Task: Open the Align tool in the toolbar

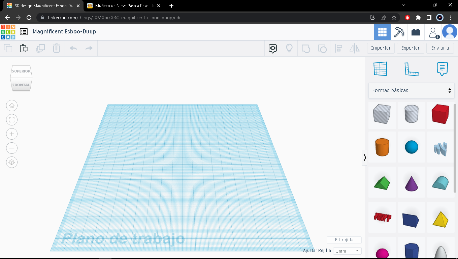Action: click(338, 48)
